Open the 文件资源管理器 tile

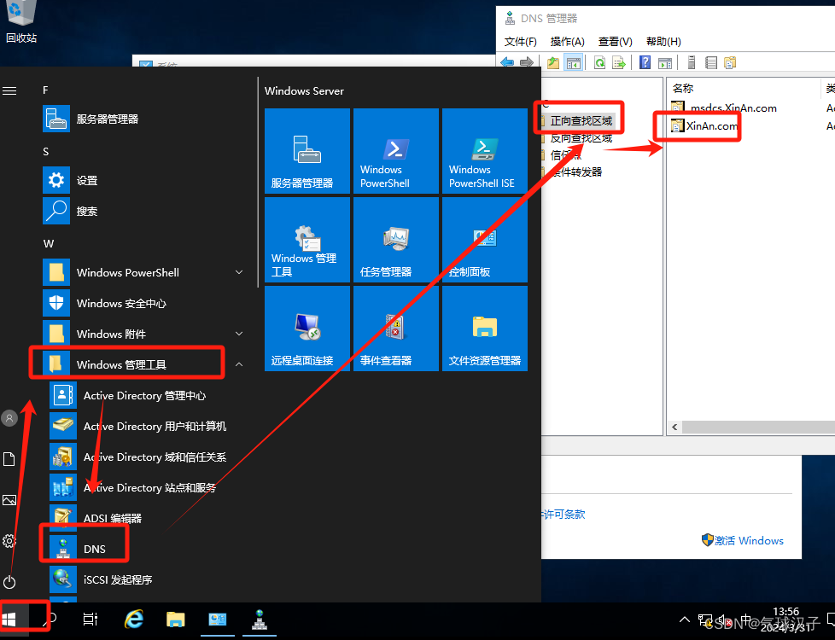pos(485,329)
